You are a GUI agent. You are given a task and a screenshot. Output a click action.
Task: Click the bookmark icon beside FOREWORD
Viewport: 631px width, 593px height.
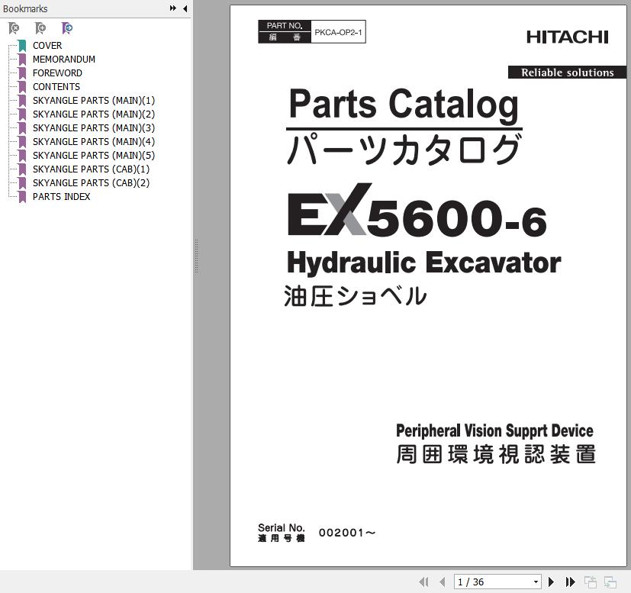pyautogui.click(x=23, y=73)
